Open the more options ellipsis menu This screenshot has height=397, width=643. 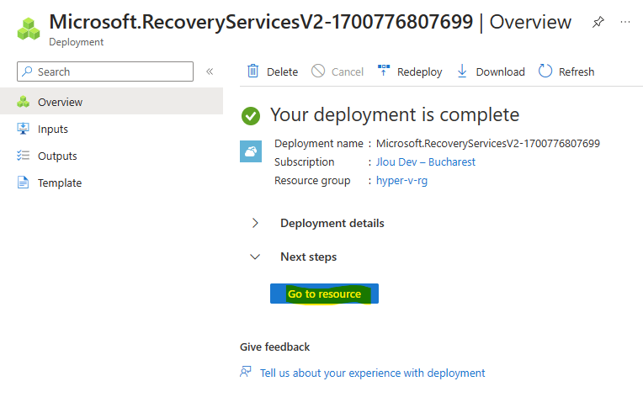[x=625, y=22]
